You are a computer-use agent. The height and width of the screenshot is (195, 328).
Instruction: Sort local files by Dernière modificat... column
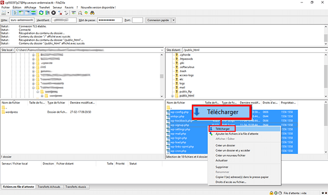tap(83, 103)
